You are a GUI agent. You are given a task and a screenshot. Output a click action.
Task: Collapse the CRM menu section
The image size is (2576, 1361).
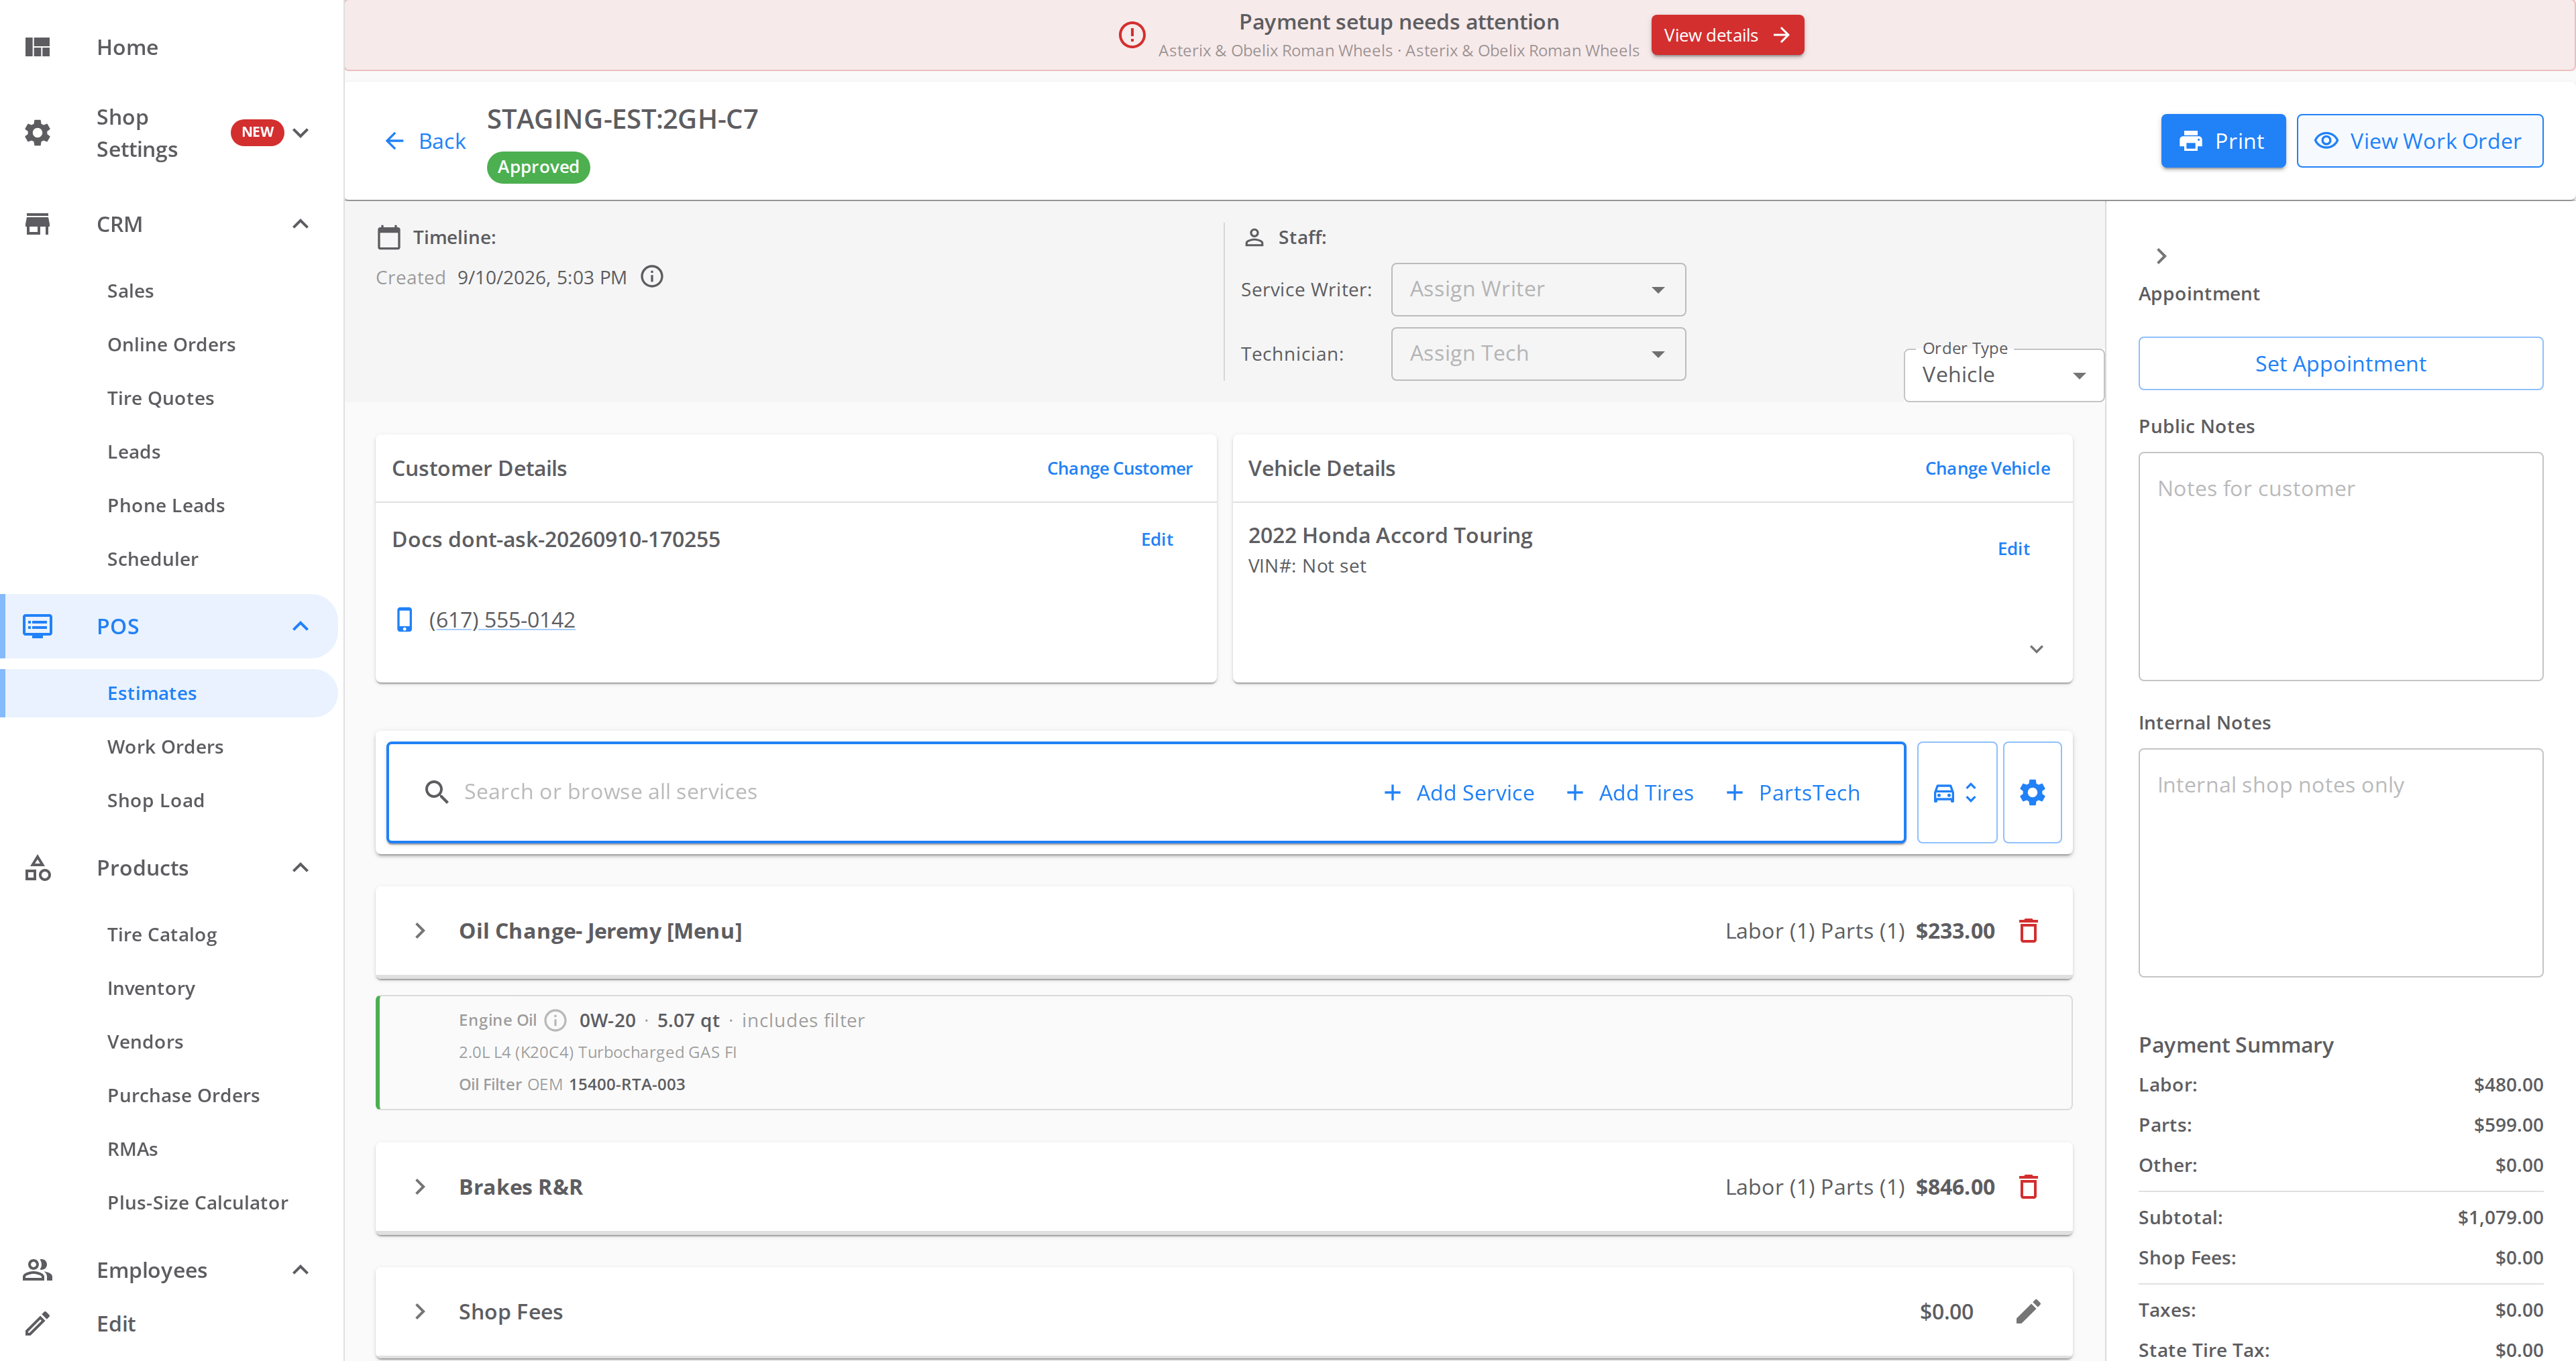point(300,224)
